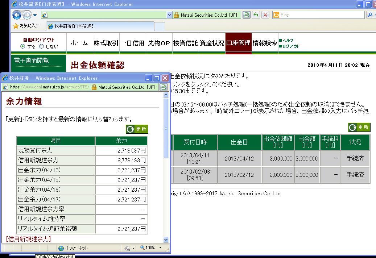
Task: Open the 100% zoom level dropdown
Action: point(161,248)
